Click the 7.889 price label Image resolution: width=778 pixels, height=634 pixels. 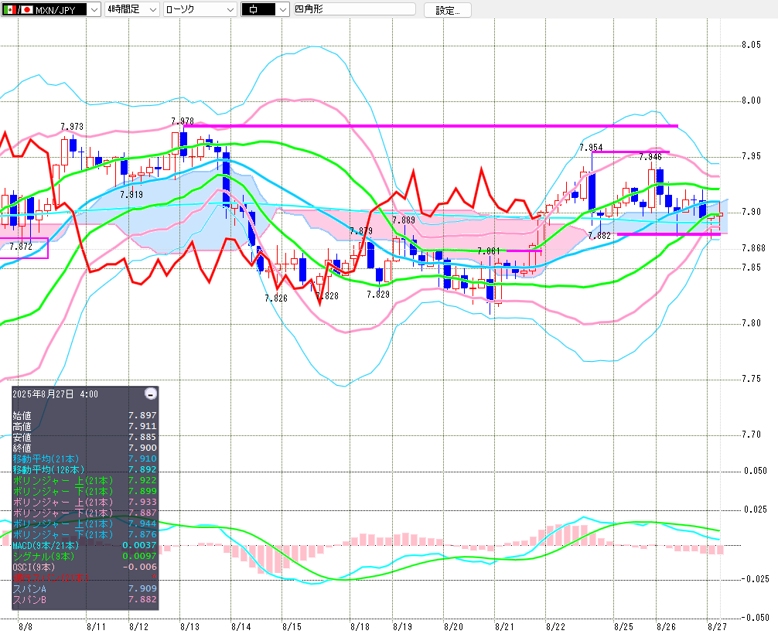click(x=404, y=220)
